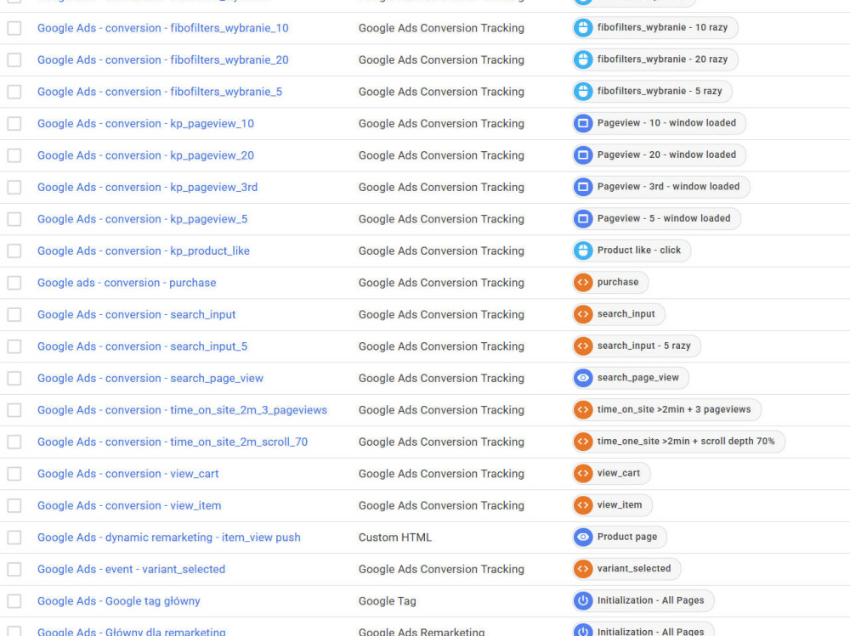This screenshot has height=636, width=850.
Task: Click the 'Product page' trigger chip label
Action: tap(627, 537)
